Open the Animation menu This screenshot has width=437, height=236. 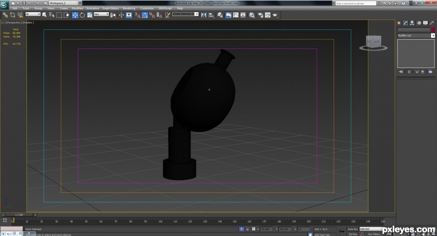[x=93, y=8]
